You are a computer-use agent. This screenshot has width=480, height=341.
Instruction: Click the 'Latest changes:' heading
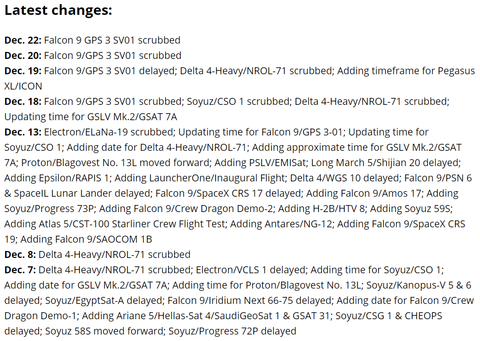pos(58,10)
